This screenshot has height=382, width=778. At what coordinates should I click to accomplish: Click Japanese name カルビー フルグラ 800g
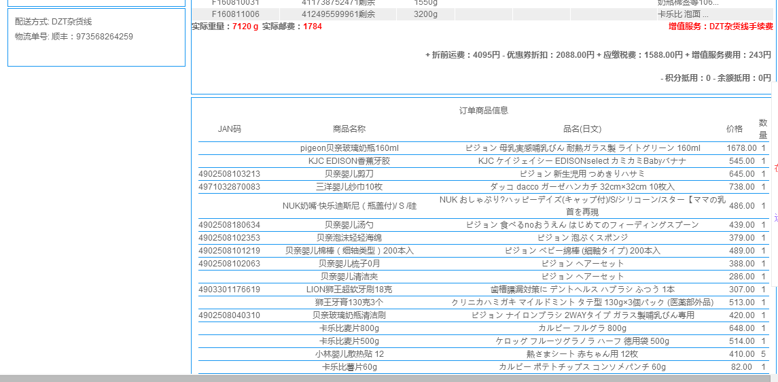pos(582,328)
